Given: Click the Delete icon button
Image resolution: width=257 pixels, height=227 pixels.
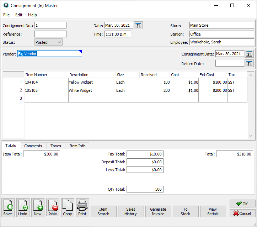Looking at the screenshot, I should point(53,208).
